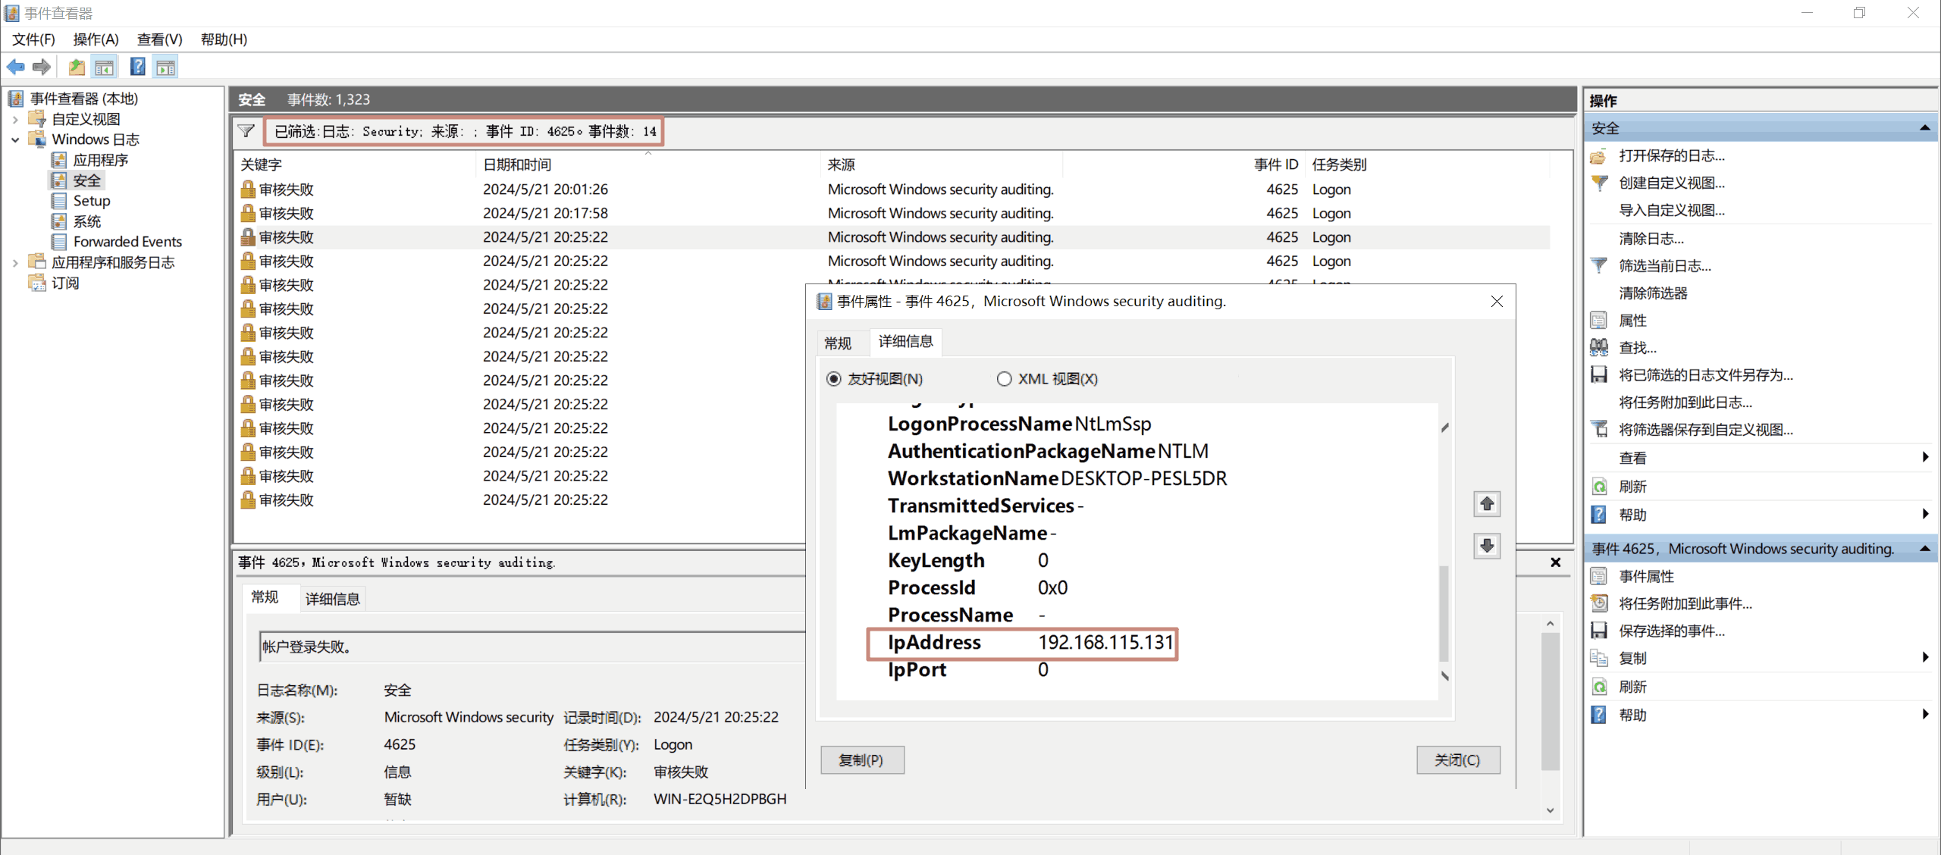This screenshot has height=855, width=1941.
Task: Click the Find (查找) binoculars icon
Action: point(1599,348)
